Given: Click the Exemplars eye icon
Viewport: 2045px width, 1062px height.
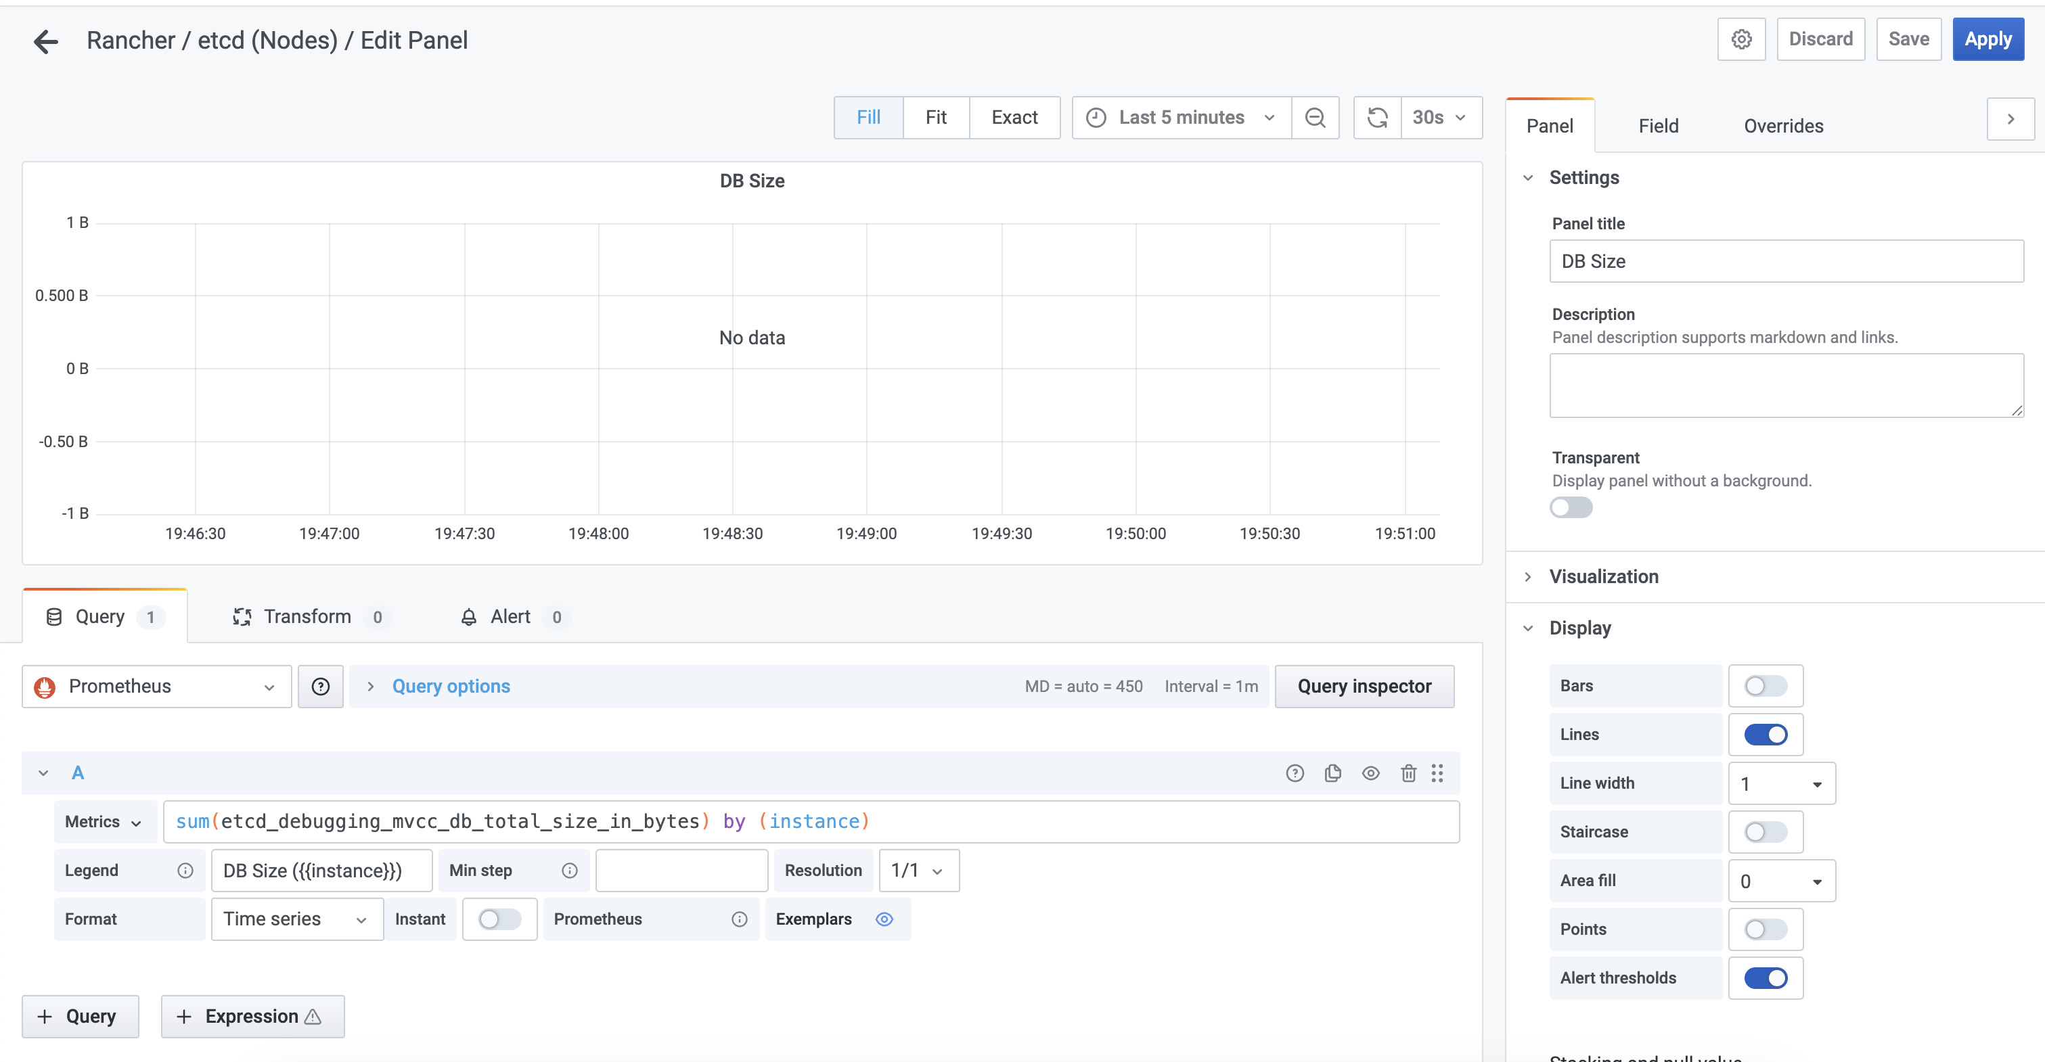Looking at the screenshot, I should [884, 919].
